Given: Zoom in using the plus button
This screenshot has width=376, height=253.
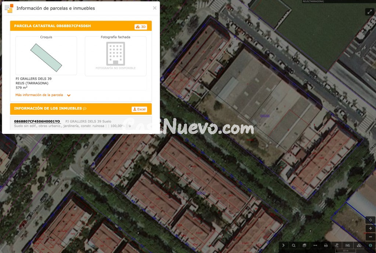Looking at the screenshot, I should [370, 228].
